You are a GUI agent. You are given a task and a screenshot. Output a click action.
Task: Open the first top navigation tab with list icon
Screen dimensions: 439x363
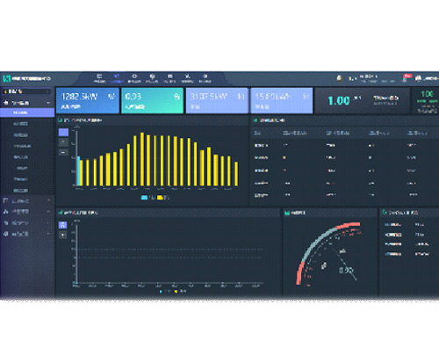pos(99,78)
